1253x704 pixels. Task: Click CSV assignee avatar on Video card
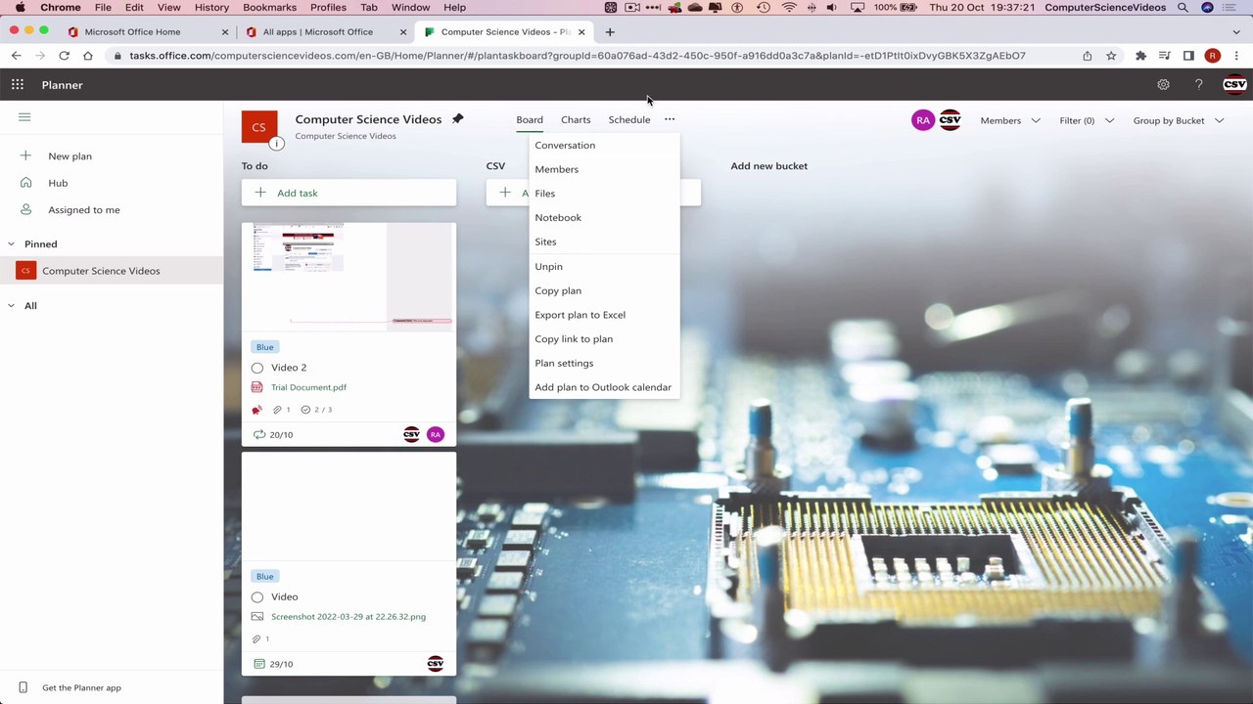(x=436, y=664)
